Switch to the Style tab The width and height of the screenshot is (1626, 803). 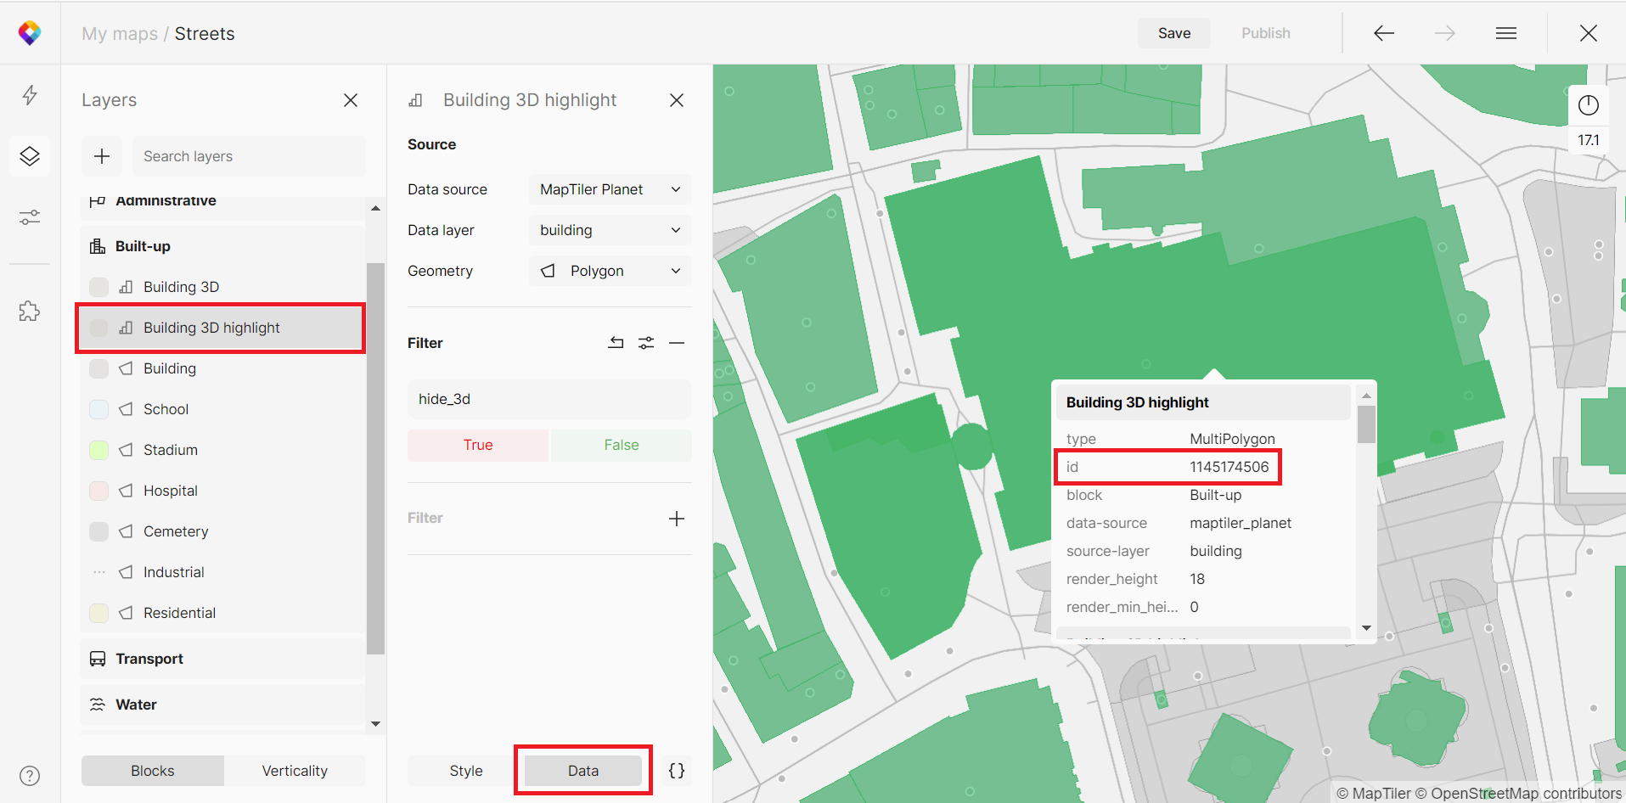(x=466, y=771)
